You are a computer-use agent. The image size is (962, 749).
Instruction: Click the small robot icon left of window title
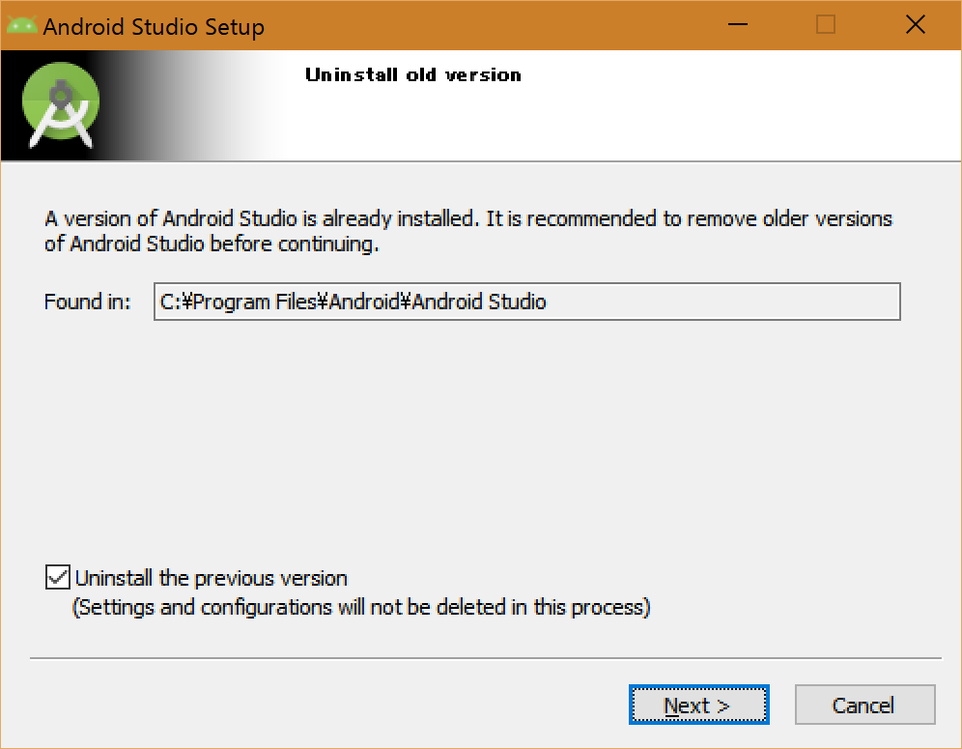tap(21, 25)
